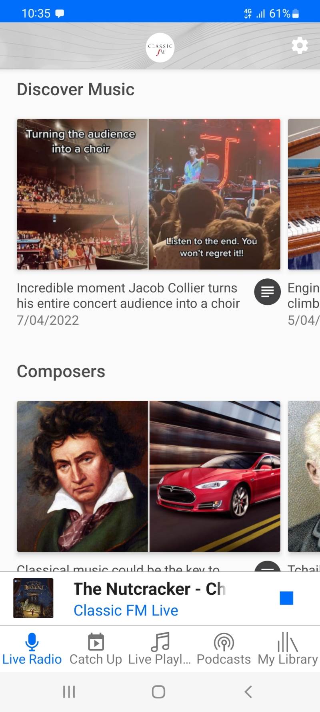Viewport: 320px width, 712px height.
Task: Open the Beethoven and Tesla article image
Action: tap(148, 477)
